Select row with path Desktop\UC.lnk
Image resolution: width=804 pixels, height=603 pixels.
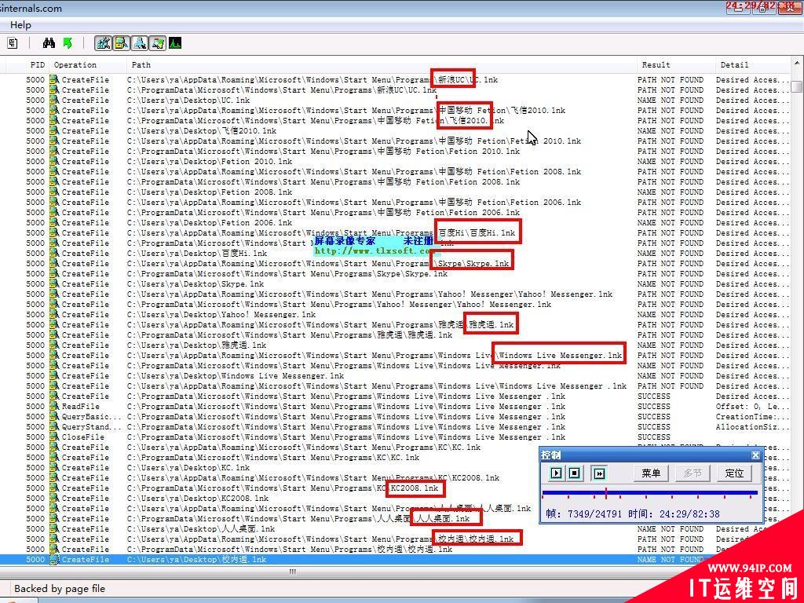pos(395,100)
